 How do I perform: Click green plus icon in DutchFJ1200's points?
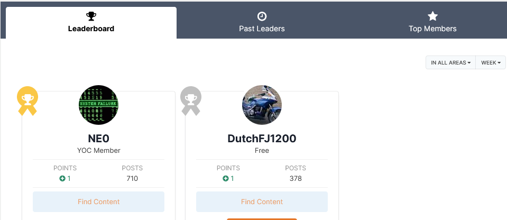click(226, 179)
